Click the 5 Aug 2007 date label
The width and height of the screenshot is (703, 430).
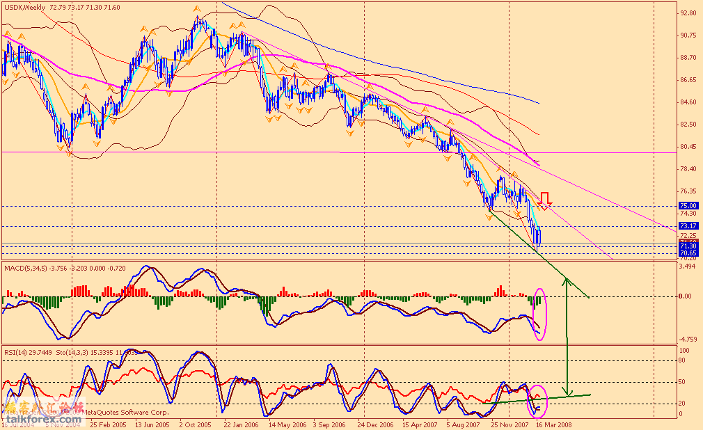coord(463,424)
